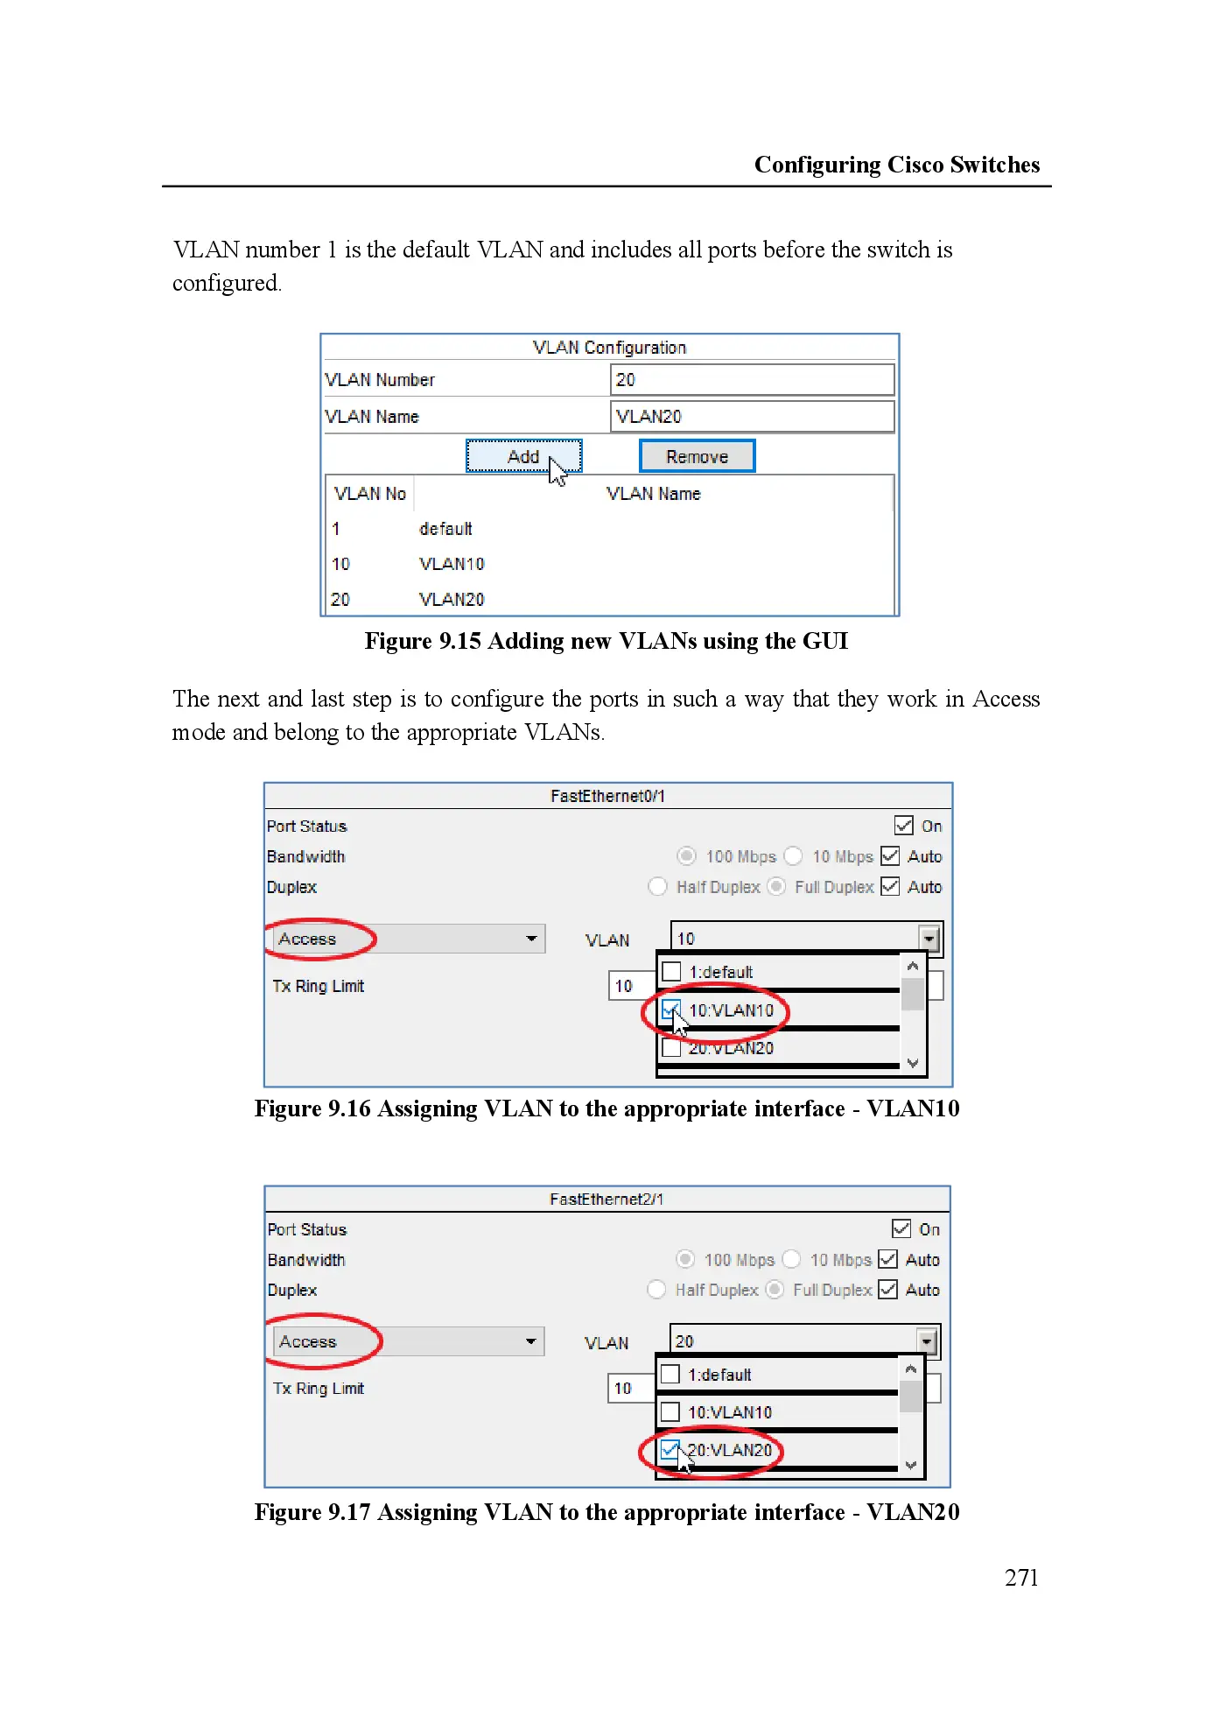1213x1724 pixels.
Task: Expand the VLAN dropdown showing 10
Action: 929,939
